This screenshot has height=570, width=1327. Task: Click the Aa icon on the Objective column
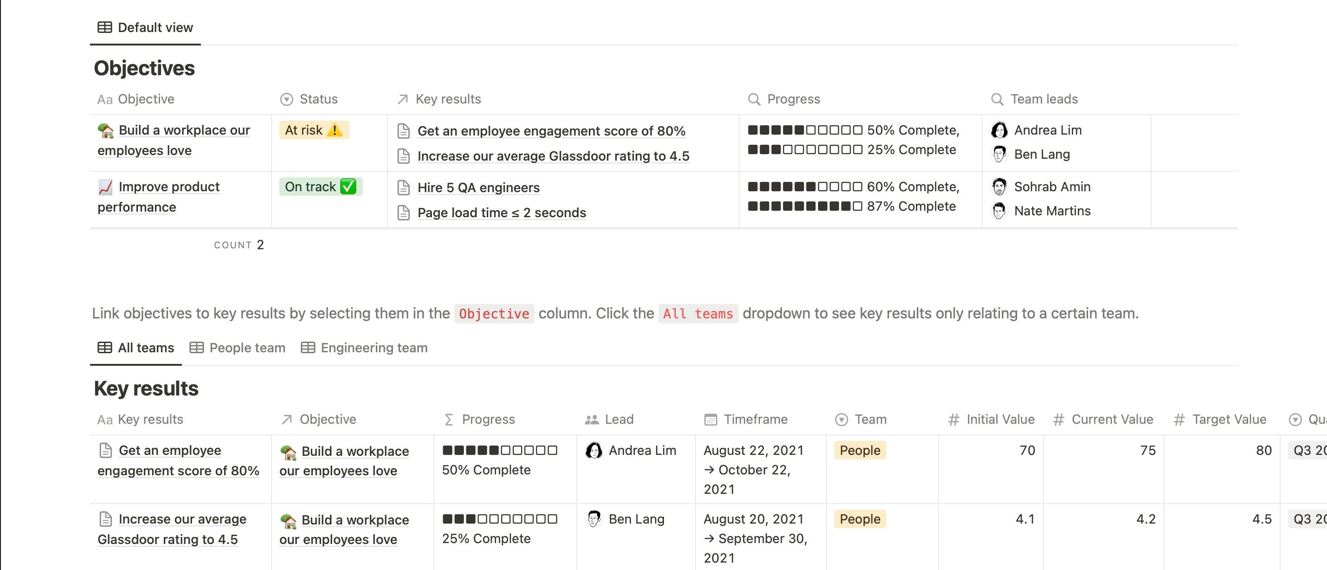[106, 99]
